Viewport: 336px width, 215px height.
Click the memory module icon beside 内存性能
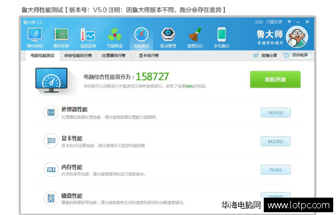click(x=51, y=170)
